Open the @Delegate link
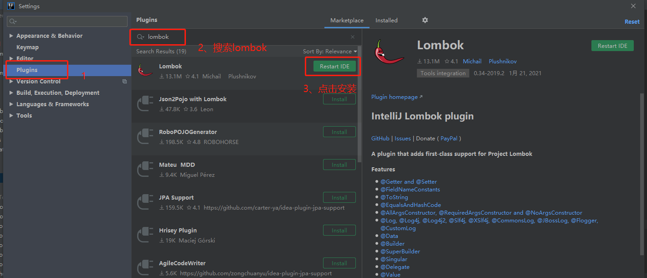 pos(395,267)
